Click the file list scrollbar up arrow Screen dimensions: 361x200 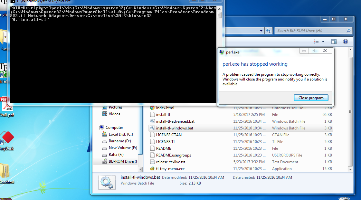point(350,50)
